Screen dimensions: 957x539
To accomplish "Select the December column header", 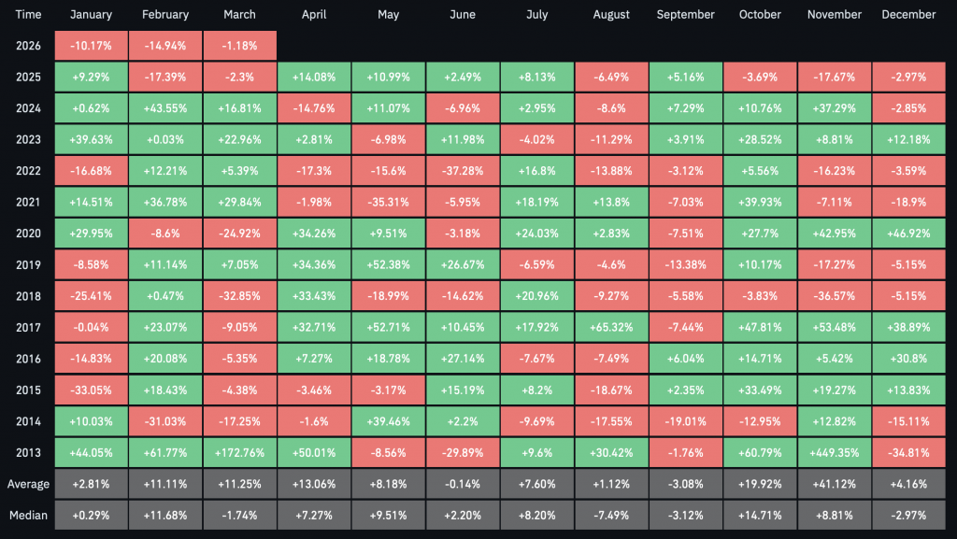I will (908, 15).
